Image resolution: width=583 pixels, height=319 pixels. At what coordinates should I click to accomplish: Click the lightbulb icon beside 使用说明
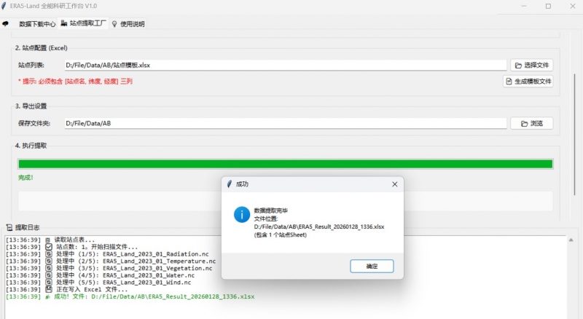pos(114,23)
